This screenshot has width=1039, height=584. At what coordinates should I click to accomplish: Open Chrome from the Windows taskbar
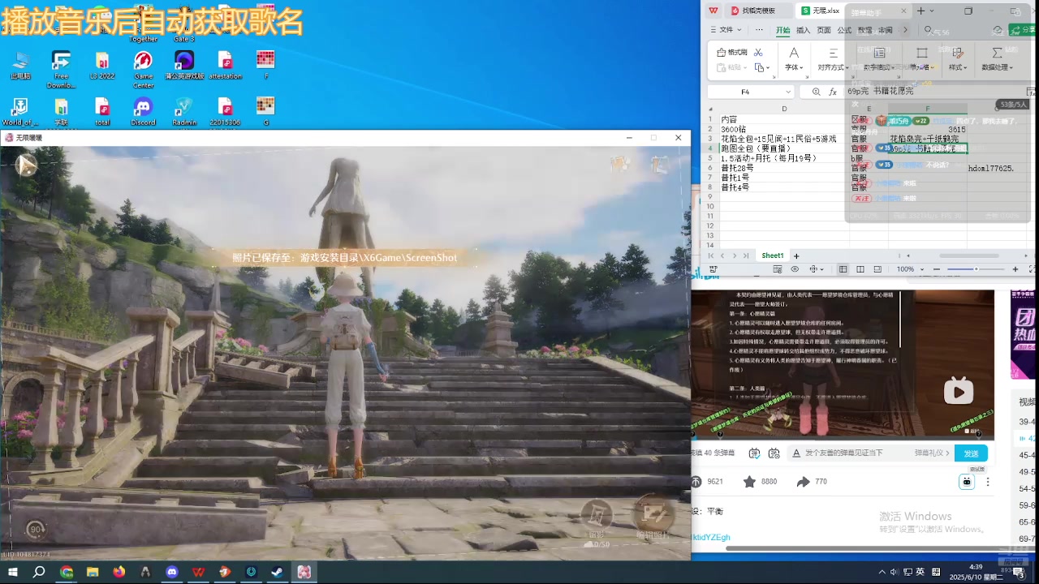tap(67, 572)
